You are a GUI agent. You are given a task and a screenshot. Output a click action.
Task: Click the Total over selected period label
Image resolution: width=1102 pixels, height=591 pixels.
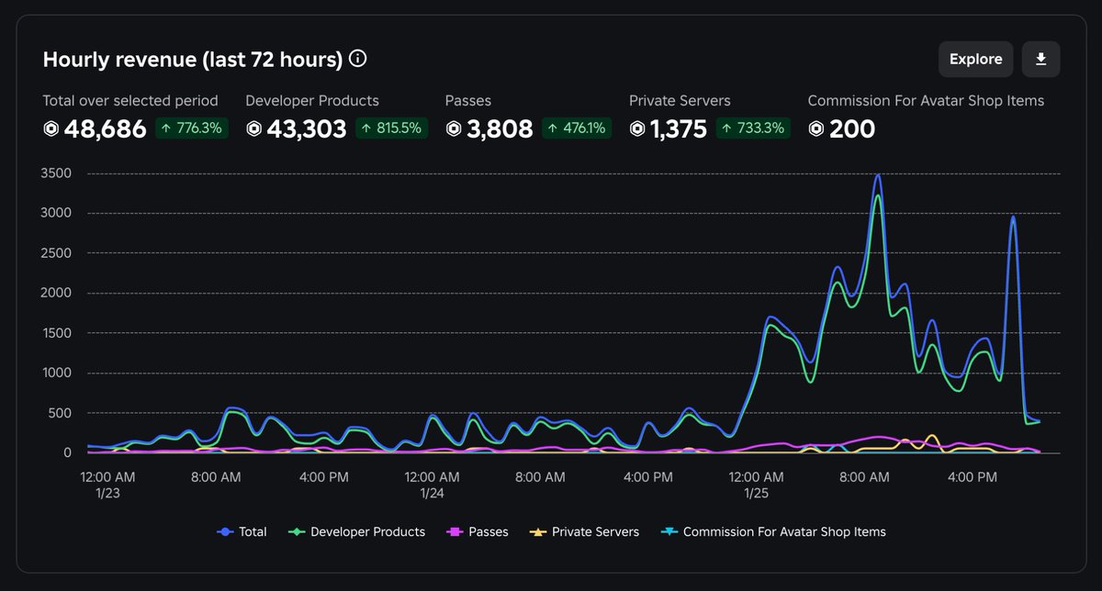click(x=130, y=101)
